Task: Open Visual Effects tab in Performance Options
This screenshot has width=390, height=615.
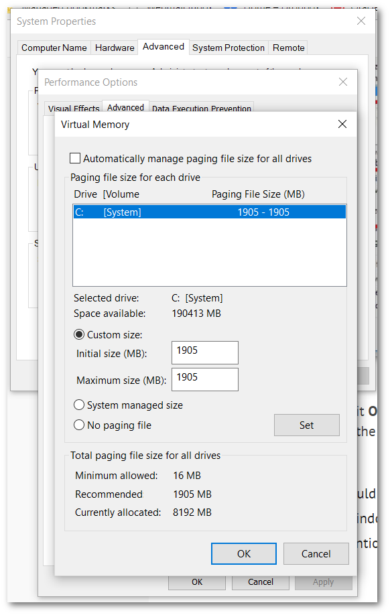Action: [x=74, y=109]
